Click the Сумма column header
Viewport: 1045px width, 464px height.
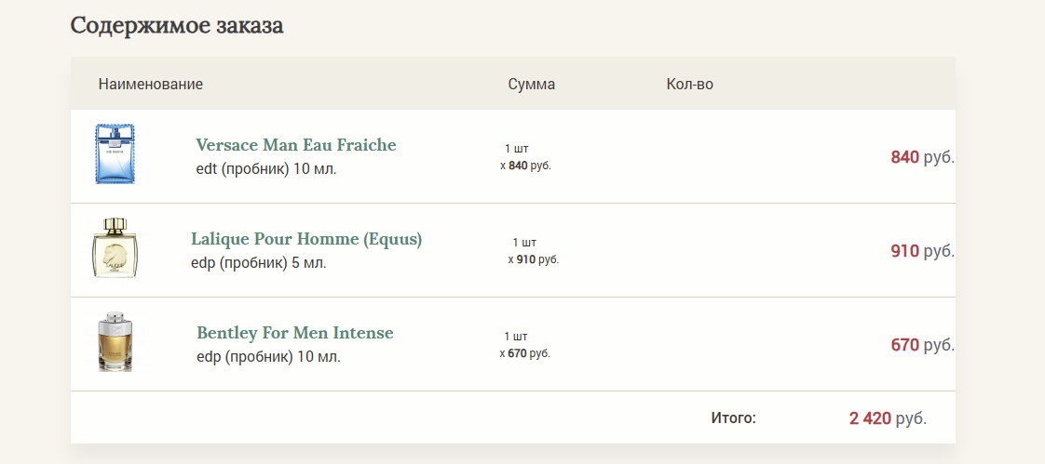click(x=532, y=85)
